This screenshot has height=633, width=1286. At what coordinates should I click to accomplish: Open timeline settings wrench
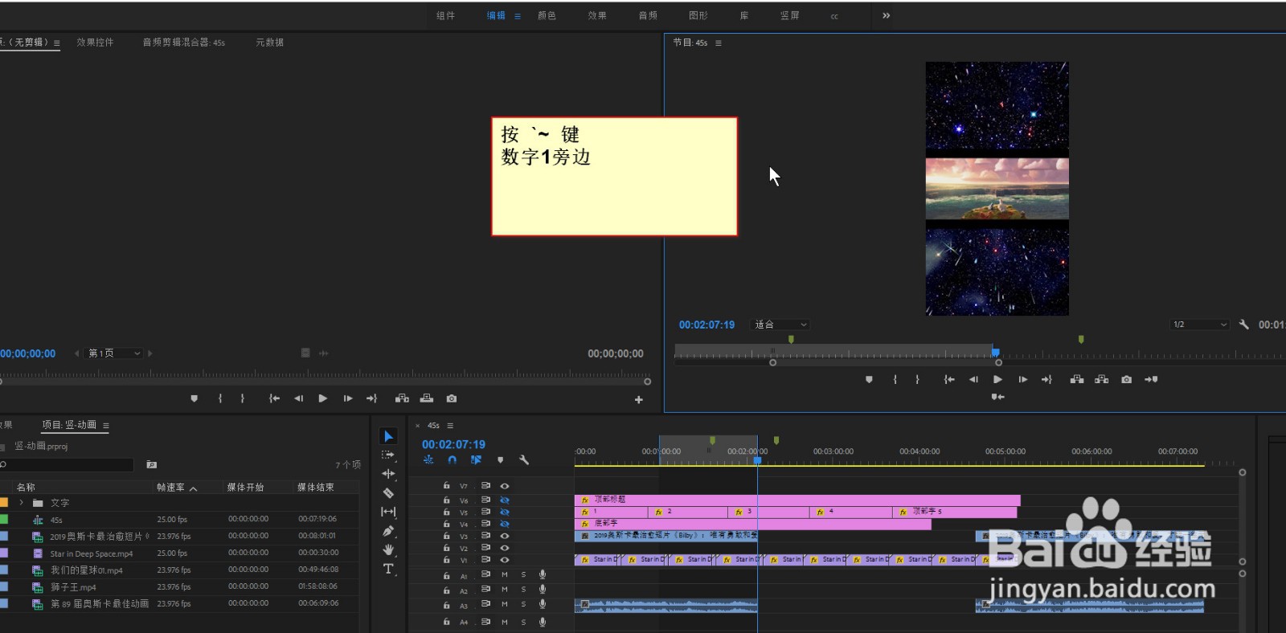coord(524,460)
